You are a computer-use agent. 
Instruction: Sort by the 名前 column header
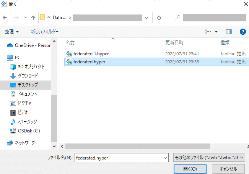[x=70, y=43]
